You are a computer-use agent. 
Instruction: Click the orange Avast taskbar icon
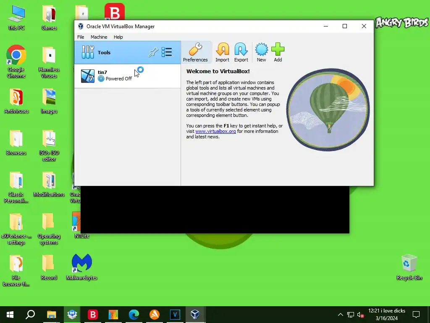[x=155, y=315]
